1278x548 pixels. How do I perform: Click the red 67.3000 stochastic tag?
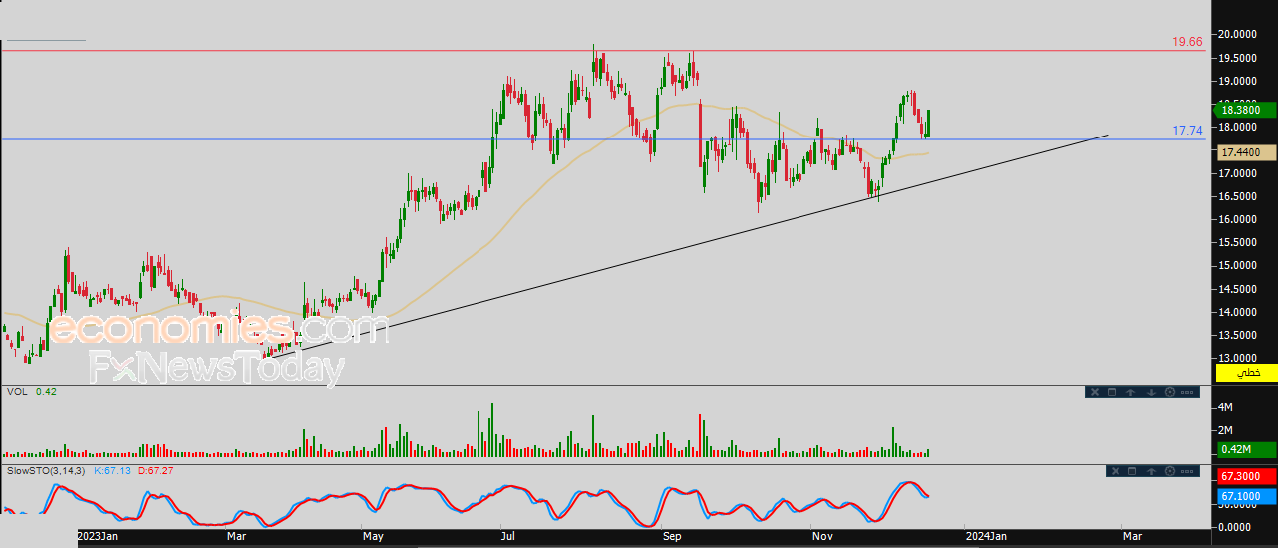click(1245, 477)
